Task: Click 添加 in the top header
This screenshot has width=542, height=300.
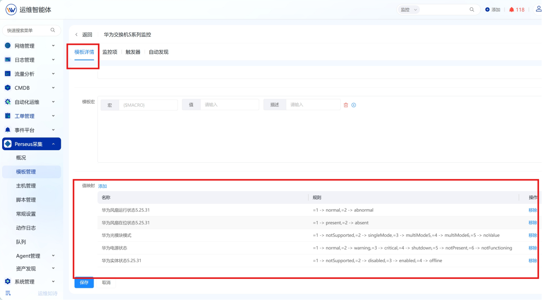Action: tap(493, 9)
